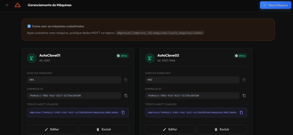293x135 pixels.
Task: Go back with the left arrow icon
Action: (x=7, y=5)
